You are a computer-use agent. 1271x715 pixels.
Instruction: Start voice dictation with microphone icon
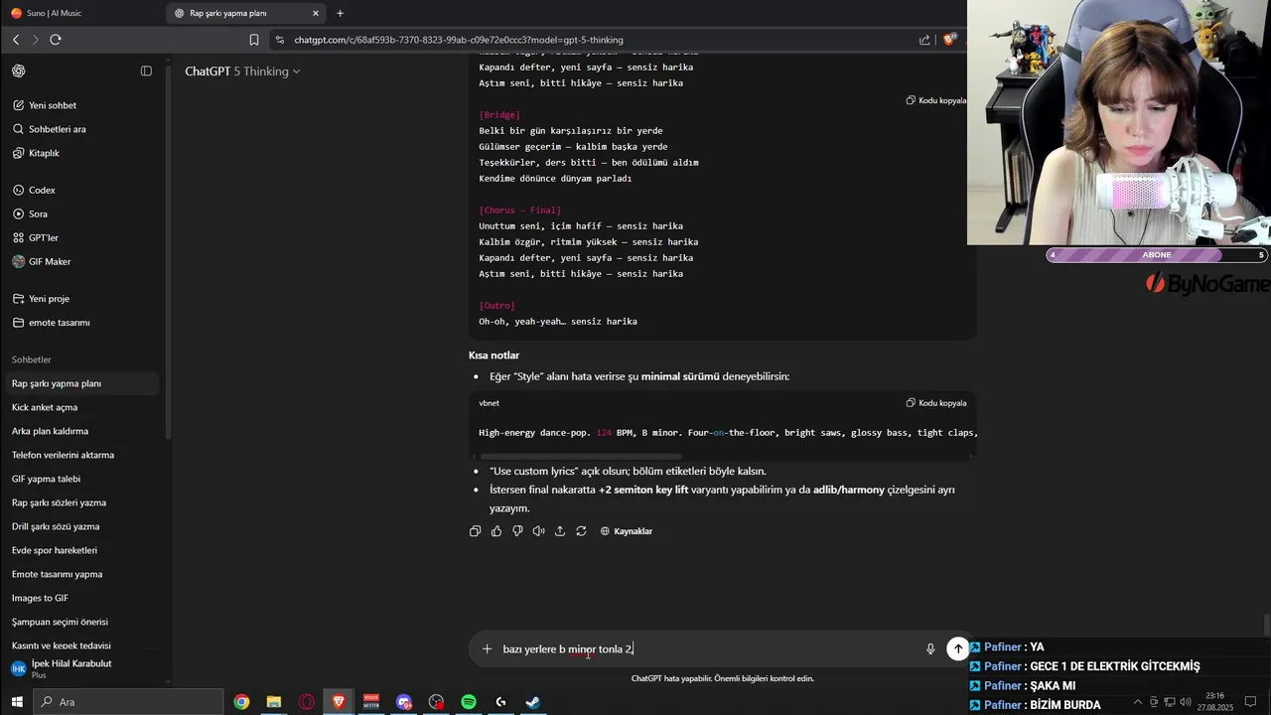930,649
